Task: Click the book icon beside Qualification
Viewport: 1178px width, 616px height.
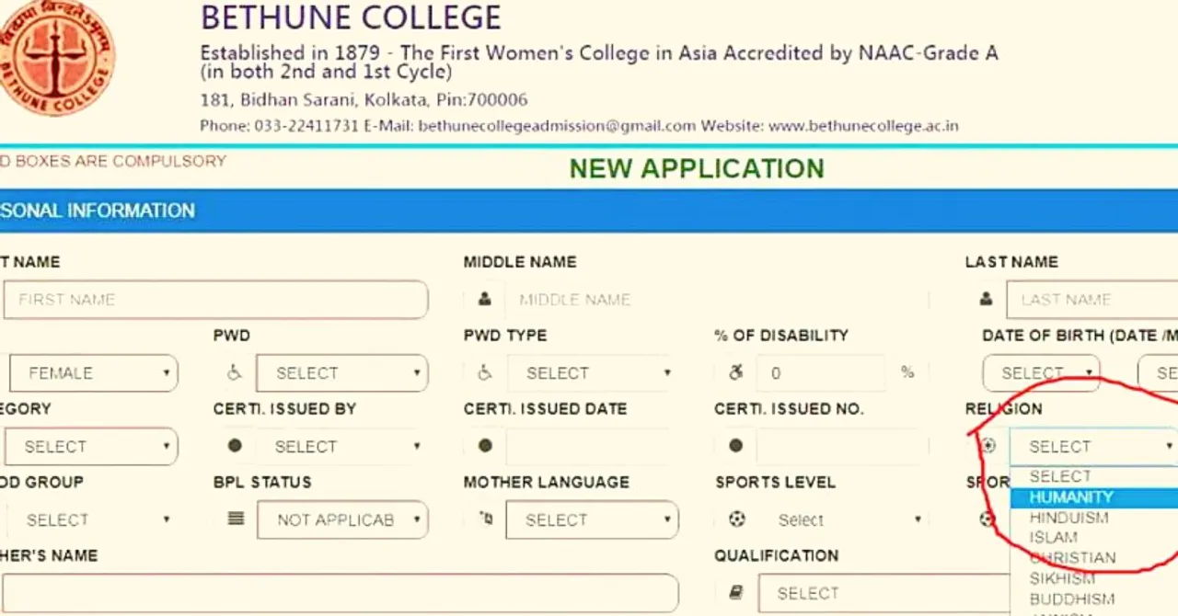Action: coord(736,593)
